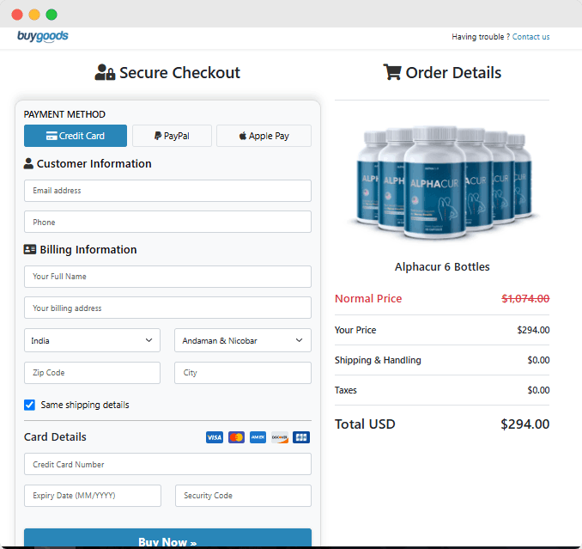Click the ID card icon beside Billing Information
This screenshot has height=549, width=582.
pyautogui.click(x=30, y=249)
